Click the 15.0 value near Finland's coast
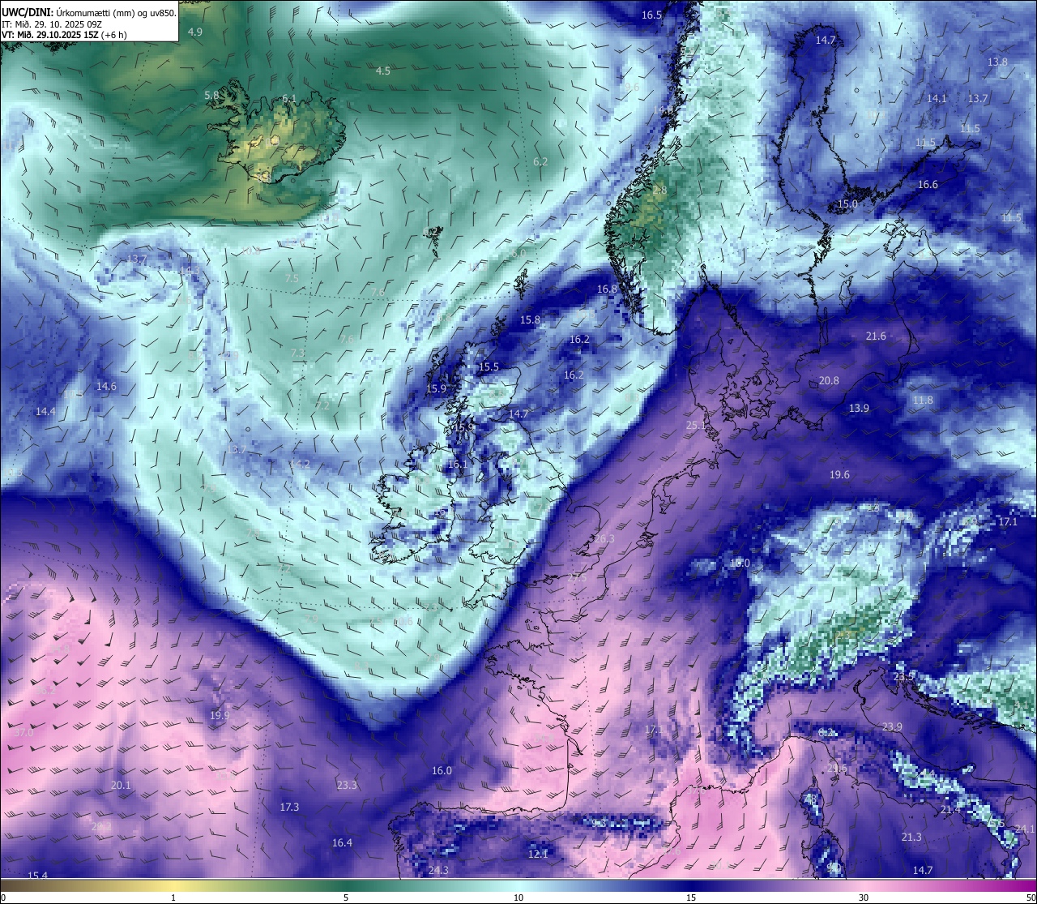Image resolution: width=1037 pixels, height=904 pixels. [x=847, y=205]
